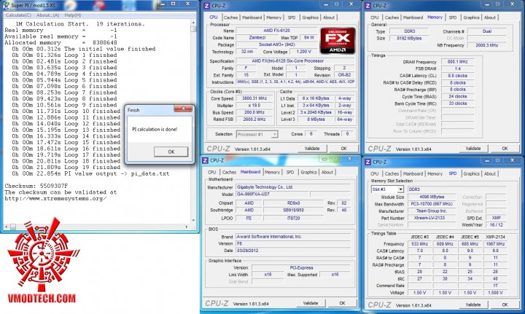Switch to Caches tab in the CPU window
This screenshot has width=525, height=314.
click(230, 17)
